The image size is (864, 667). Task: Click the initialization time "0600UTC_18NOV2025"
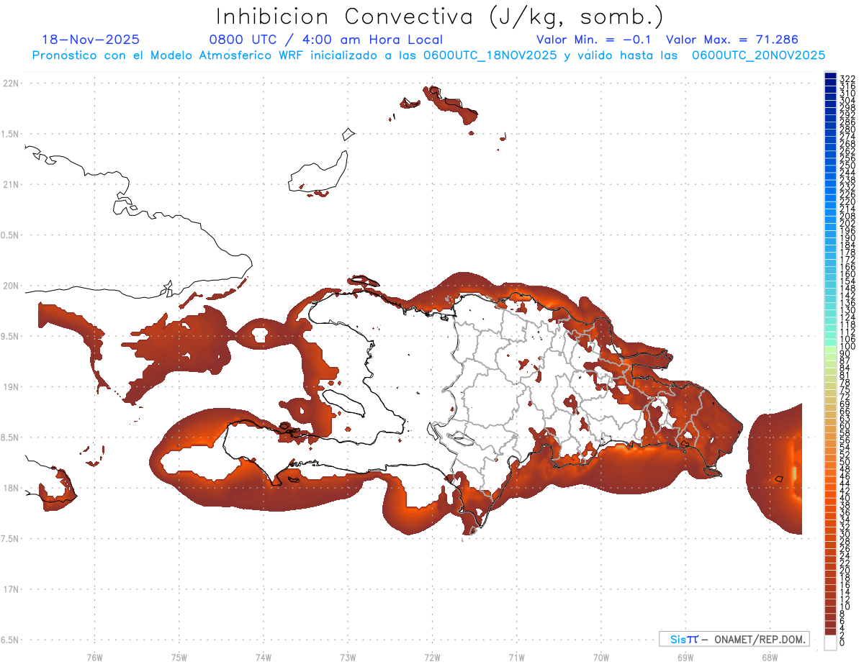coord(490,55)
